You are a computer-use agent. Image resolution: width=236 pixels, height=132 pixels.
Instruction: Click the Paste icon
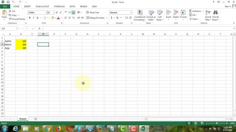click(4, 13)
